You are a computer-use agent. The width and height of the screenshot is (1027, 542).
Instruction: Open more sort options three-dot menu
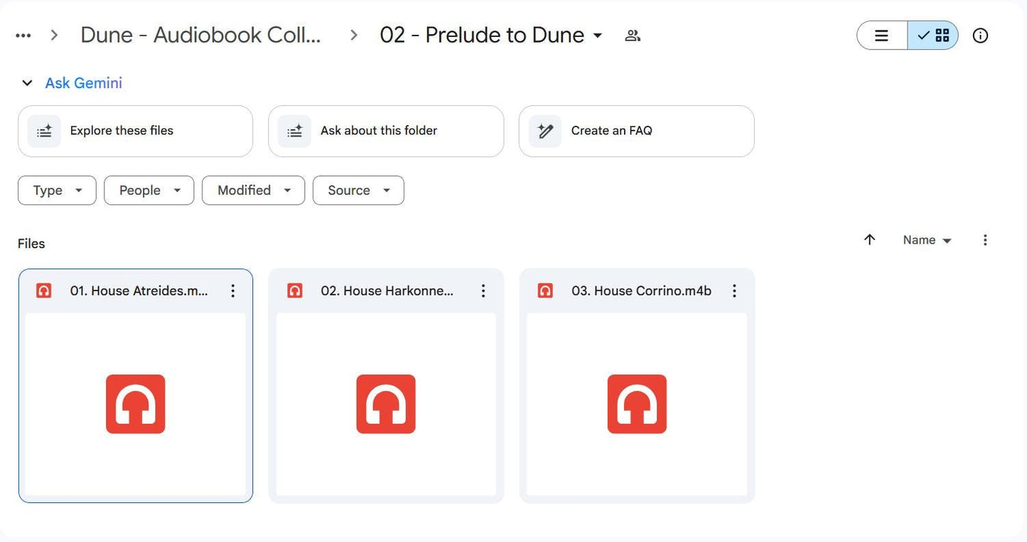985,240
